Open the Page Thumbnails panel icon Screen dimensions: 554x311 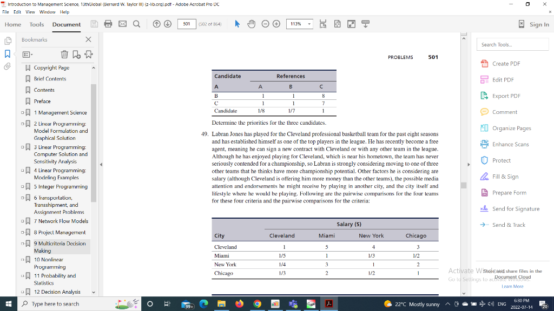tap(7, 40)
